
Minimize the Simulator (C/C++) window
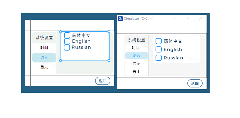[x=175, y=19]
